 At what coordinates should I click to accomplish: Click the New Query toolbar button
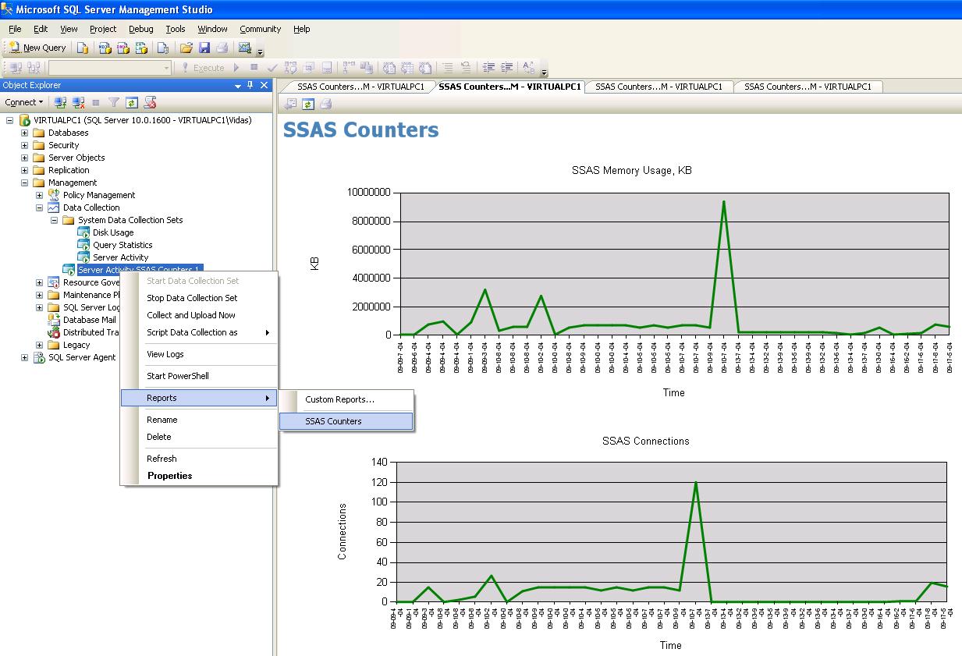37,48
